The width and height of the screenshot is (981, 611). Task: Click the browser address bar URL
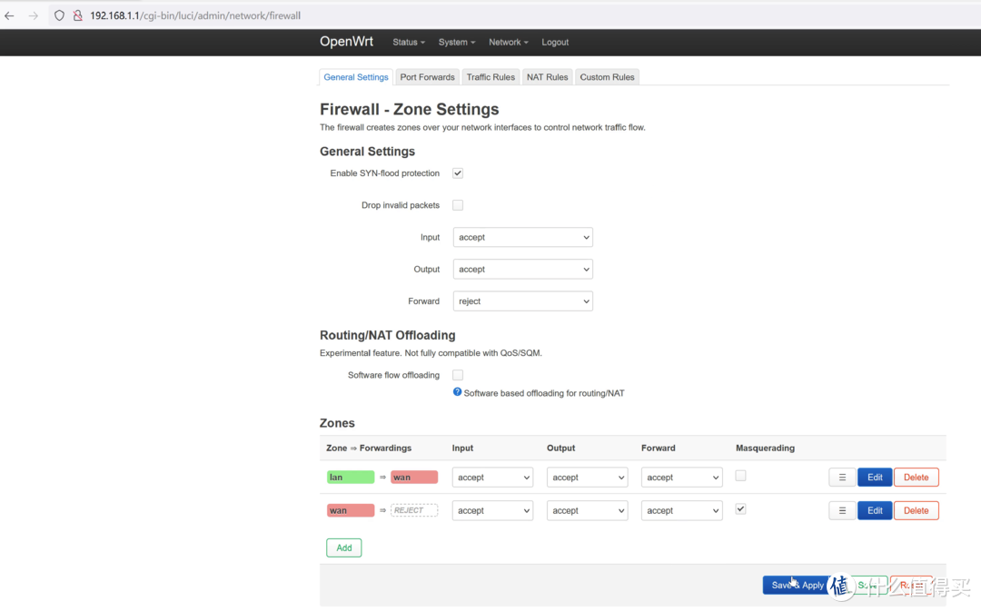tap(195, 15)
